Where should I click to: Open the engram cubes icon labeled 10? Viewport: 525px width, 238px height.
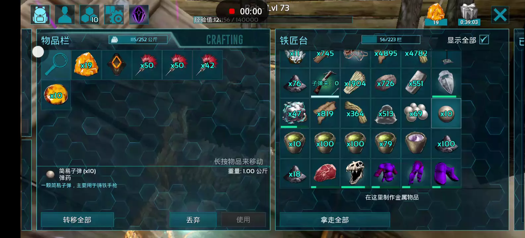[x=89, y=15]
